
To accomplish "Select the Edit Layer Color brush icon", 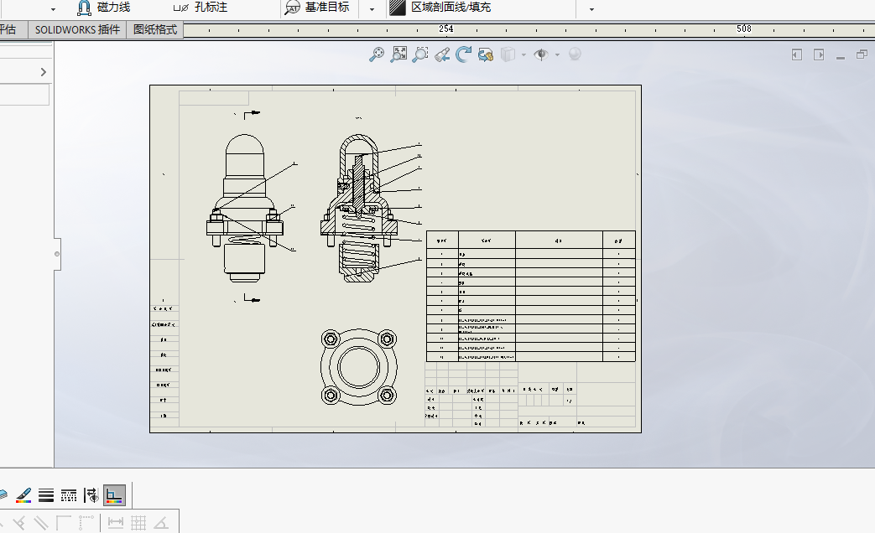I will click(23, 494).
